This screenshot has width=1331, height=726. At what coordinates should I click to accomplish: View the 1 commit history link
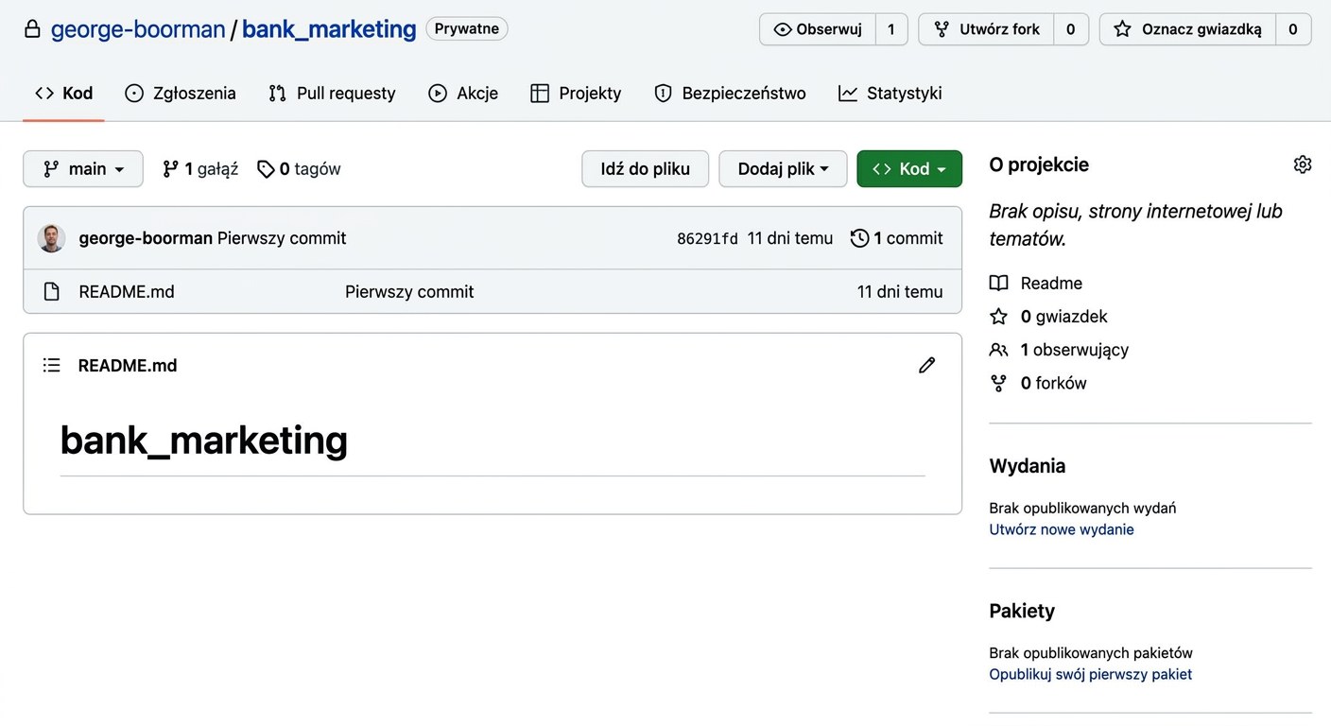tap(896, 238)
